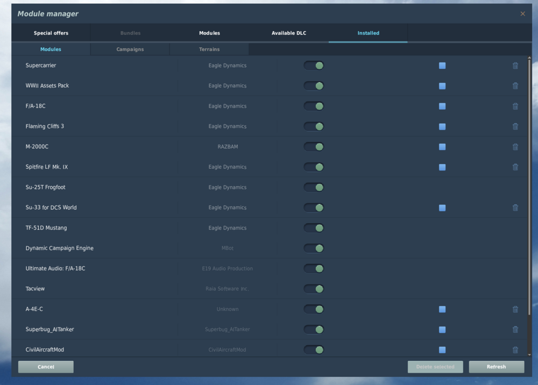This screenshot has height=385, width=538.
Task: Click the CivilAircraftMod trash icon
Action: [515, 350]
